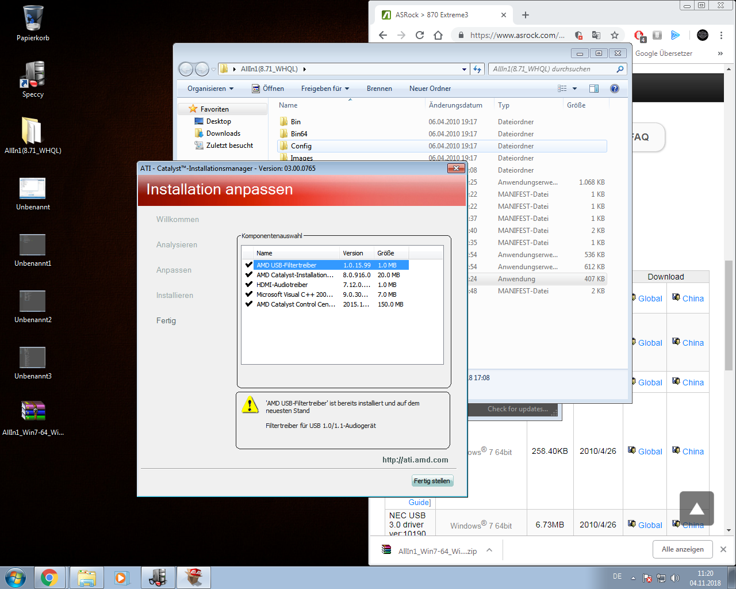Click Global download for NEC USB 3.0 driver

tap(645, 525)
